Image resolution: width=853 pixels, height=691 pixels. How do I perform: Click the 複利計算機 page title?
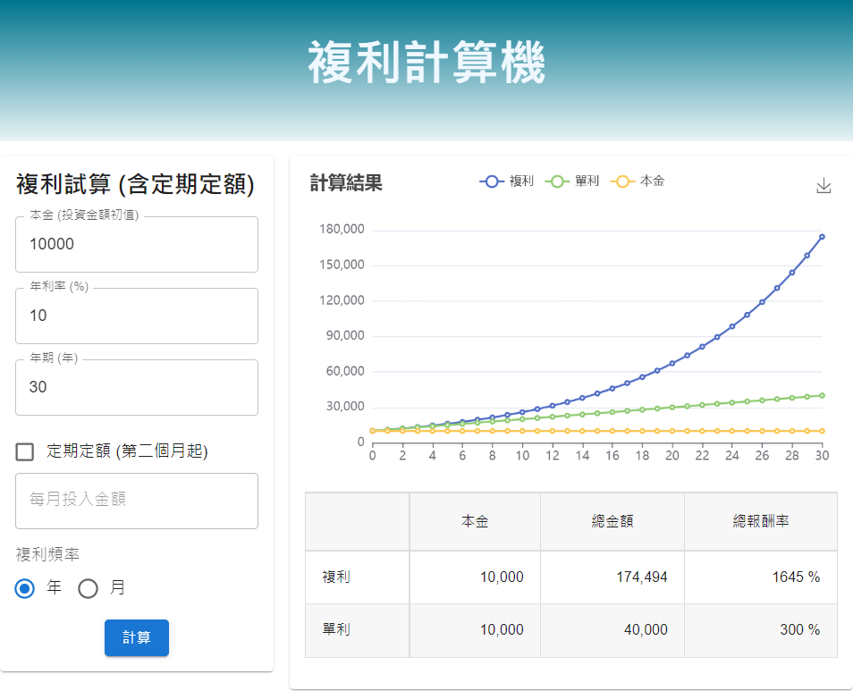426,63
